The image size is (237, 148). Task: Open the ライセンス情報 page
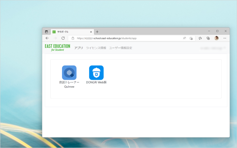point(96,48)
